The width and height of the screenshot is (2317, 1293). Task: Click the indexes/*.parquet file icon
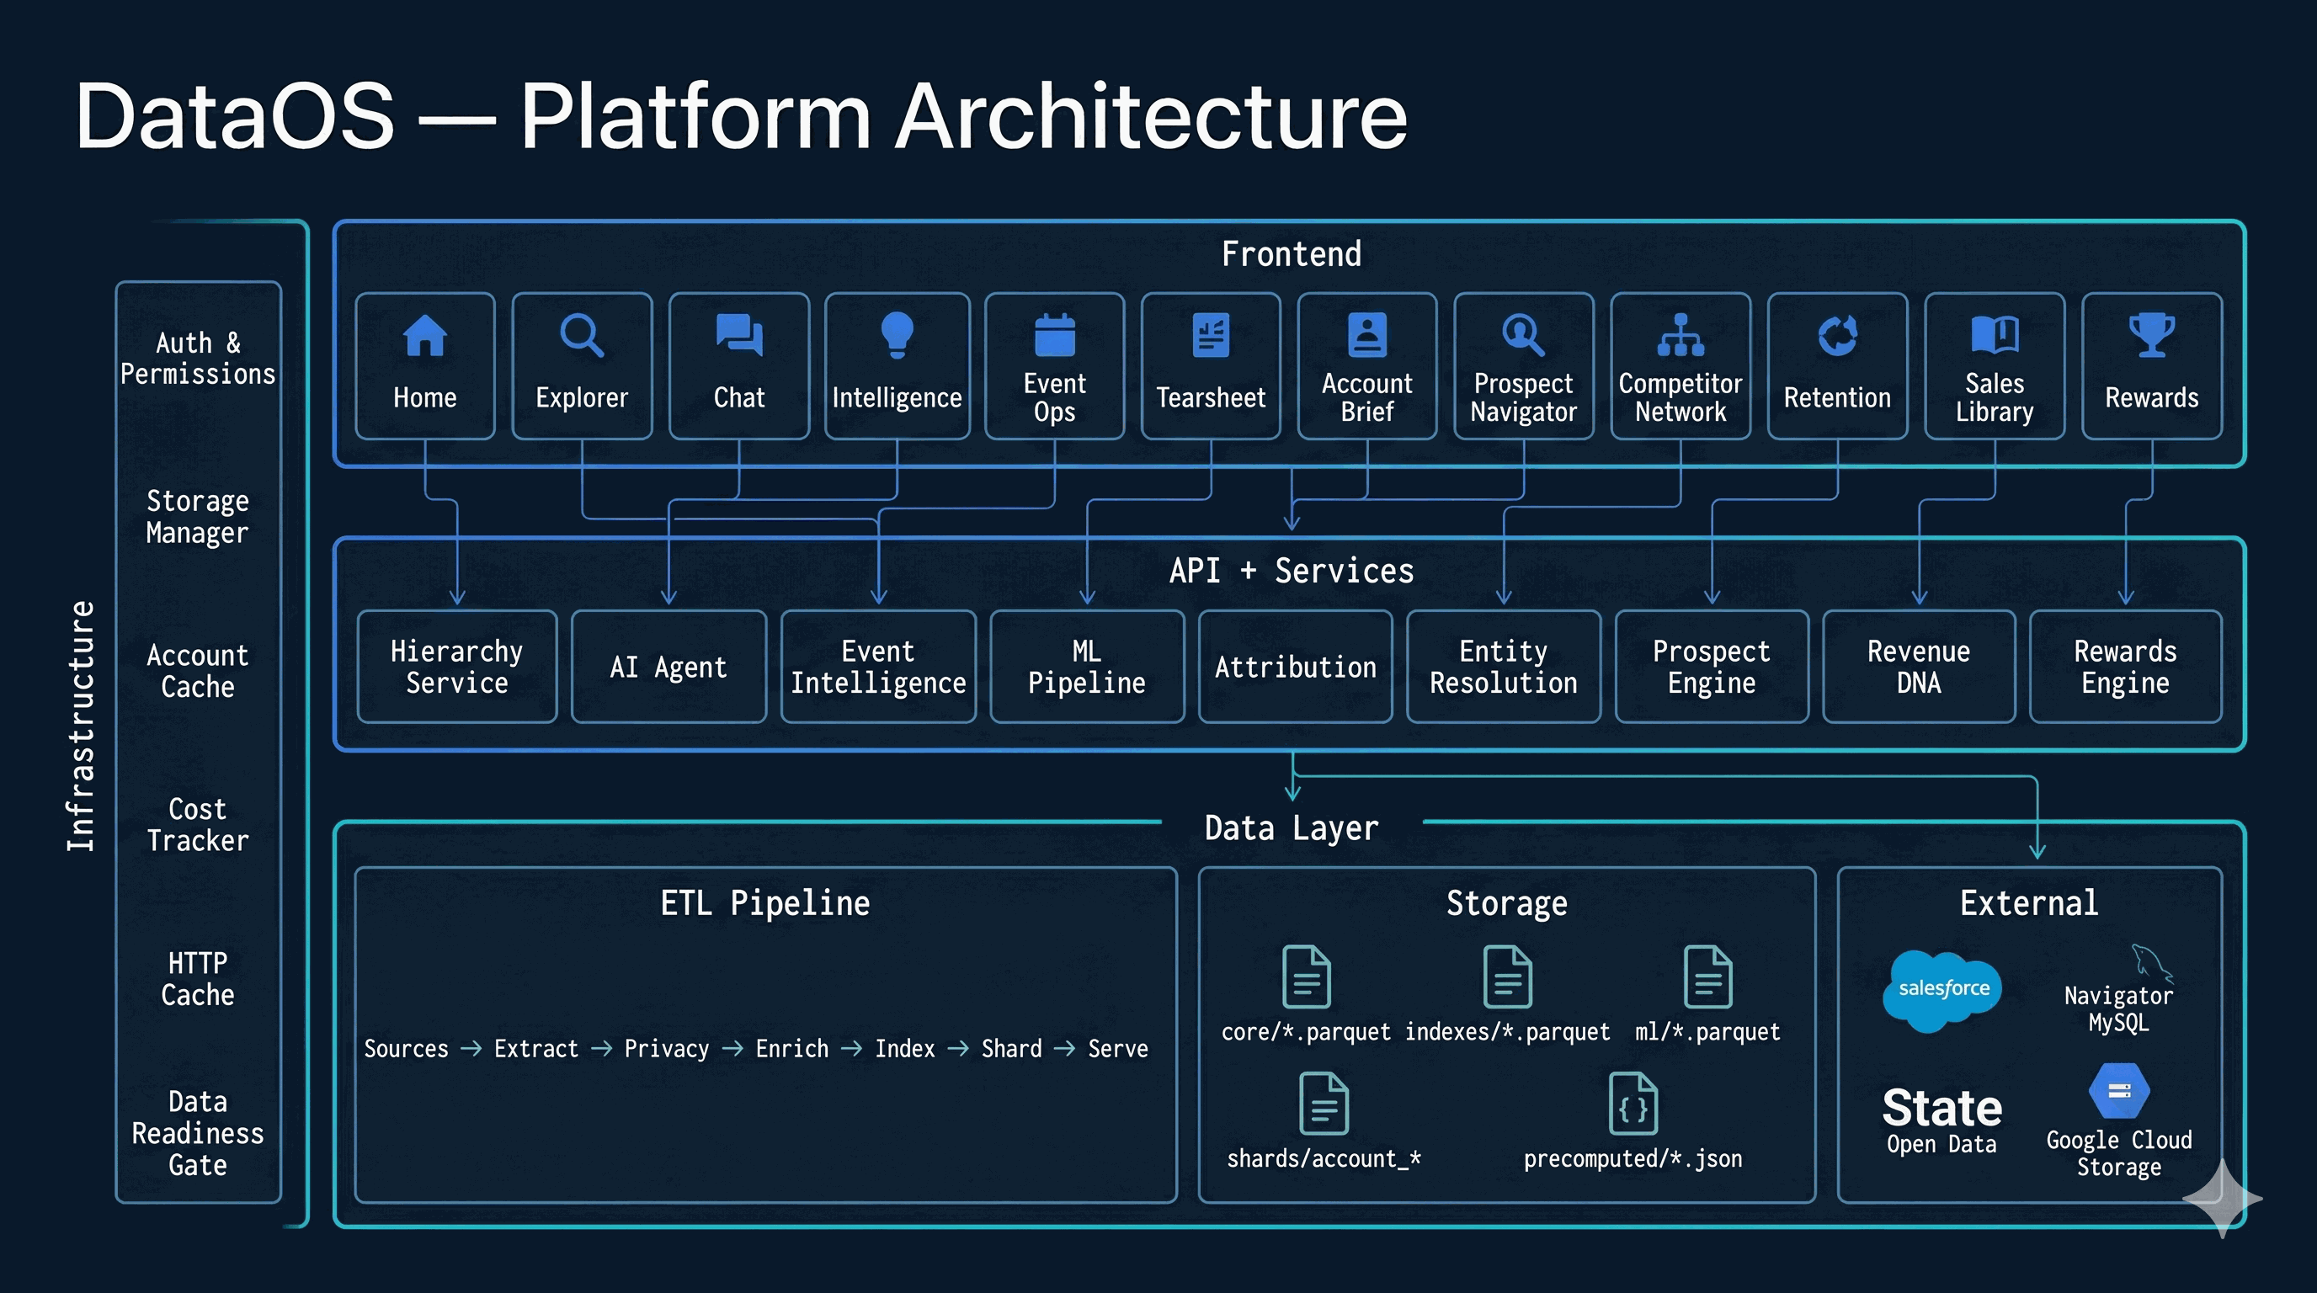pos(1508,976)
